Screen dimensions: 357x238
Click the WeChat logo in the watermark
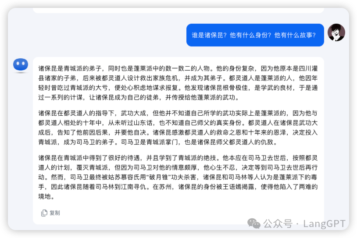point(254,224)
